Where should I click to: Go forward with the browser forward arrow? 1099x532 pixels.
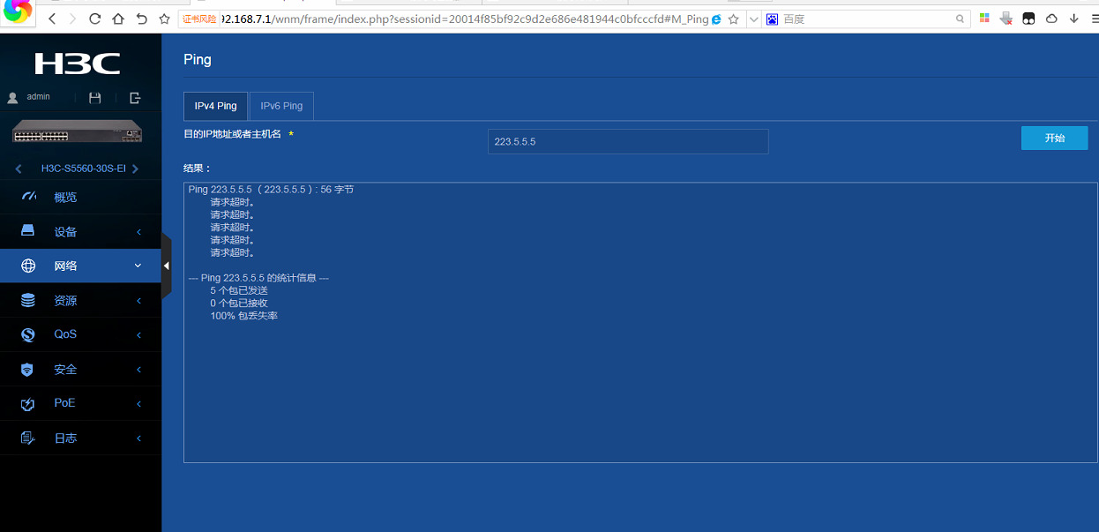pyautogui.click(x=73, y=19)
